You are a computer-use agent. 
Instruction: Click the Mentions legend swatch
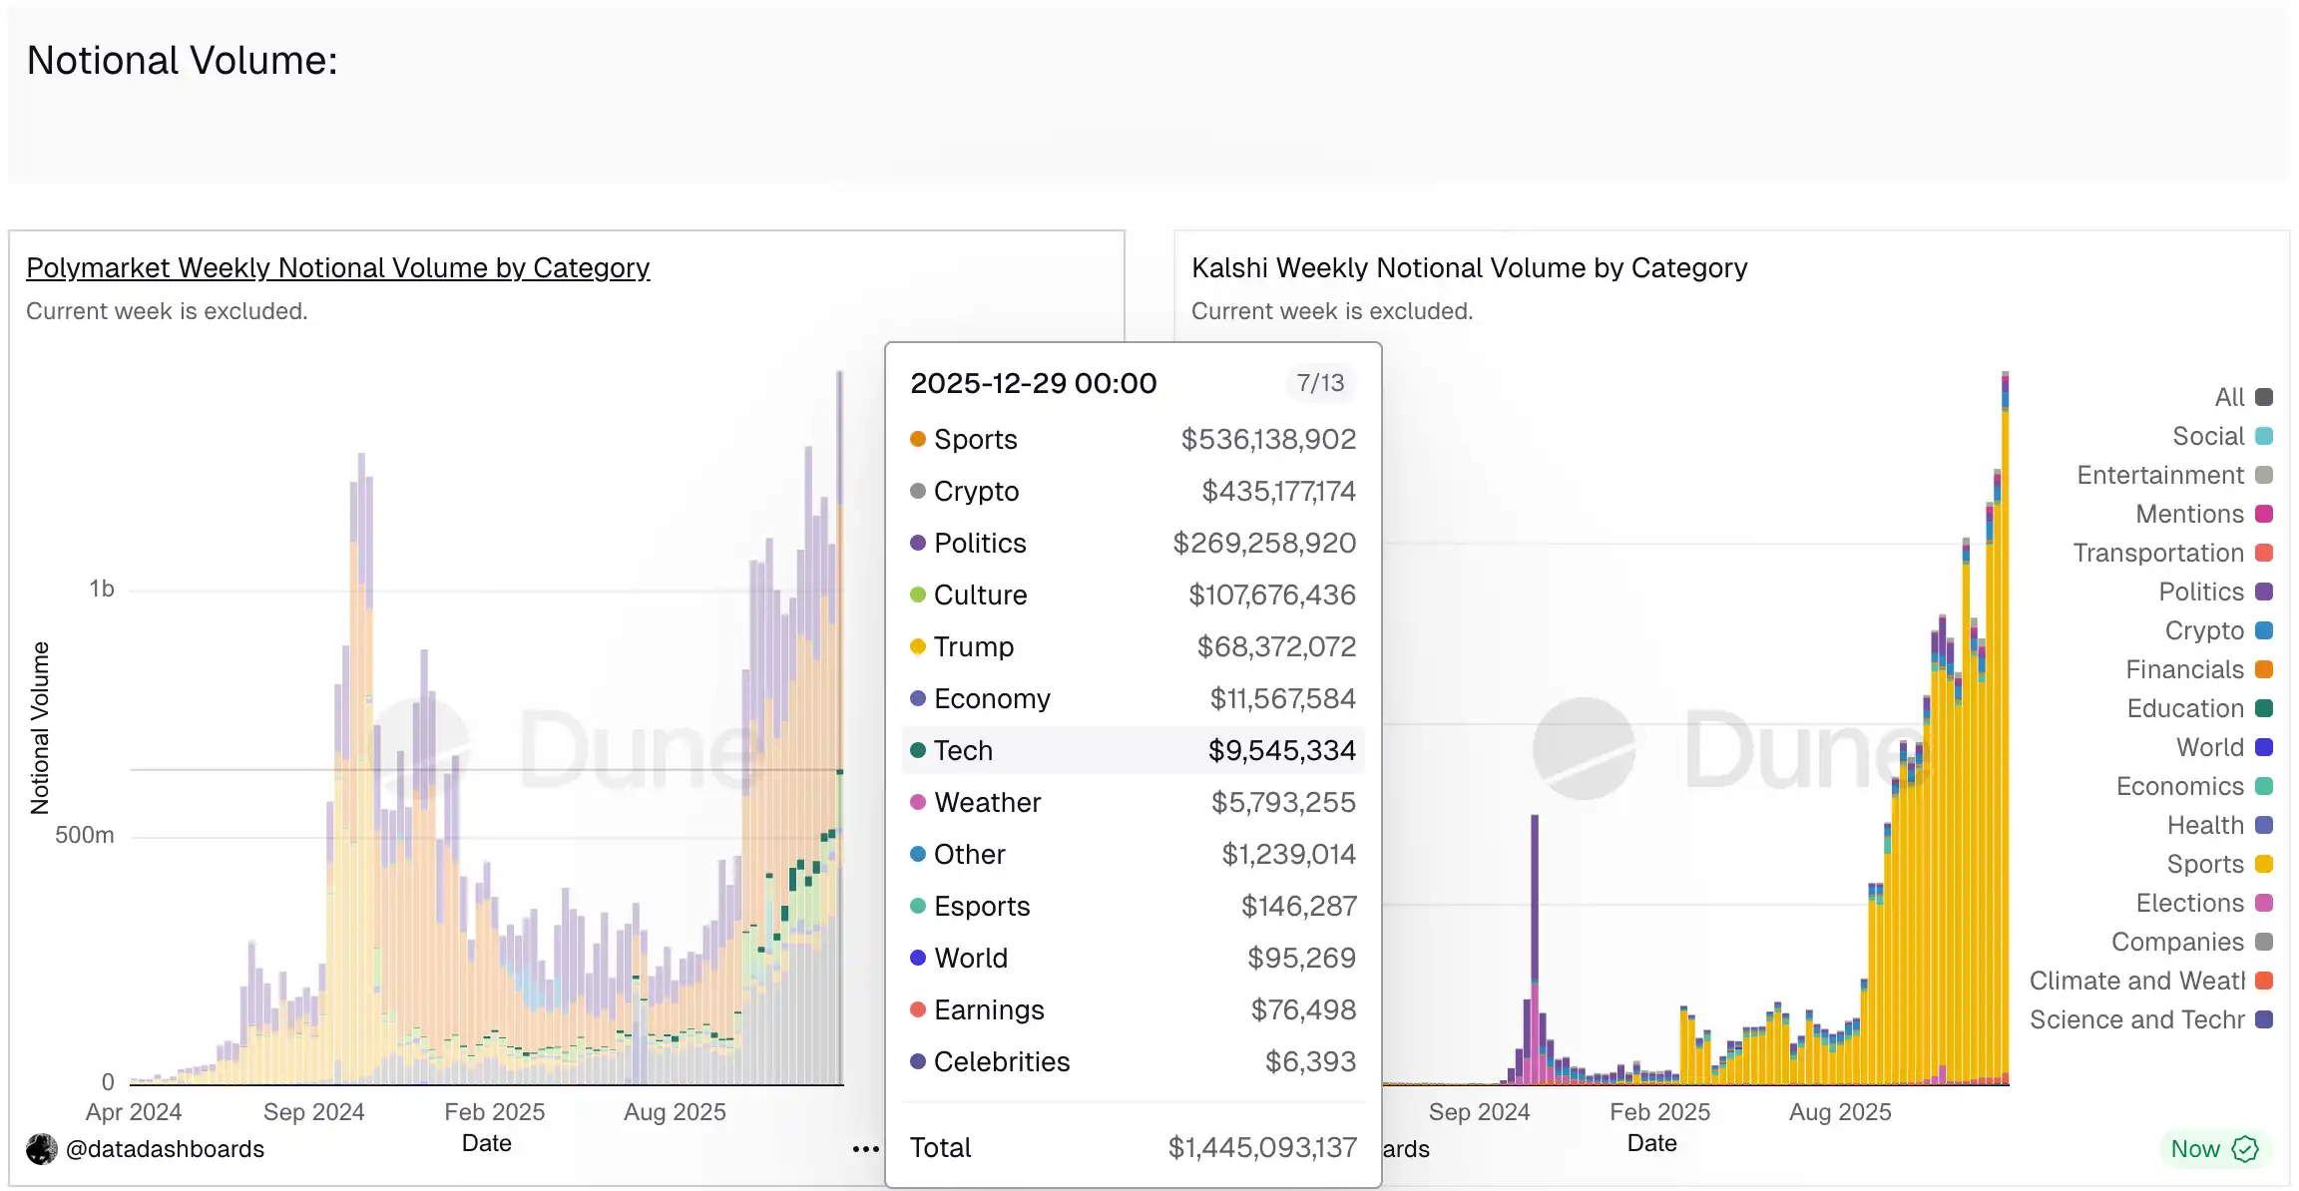[2264, 514]
